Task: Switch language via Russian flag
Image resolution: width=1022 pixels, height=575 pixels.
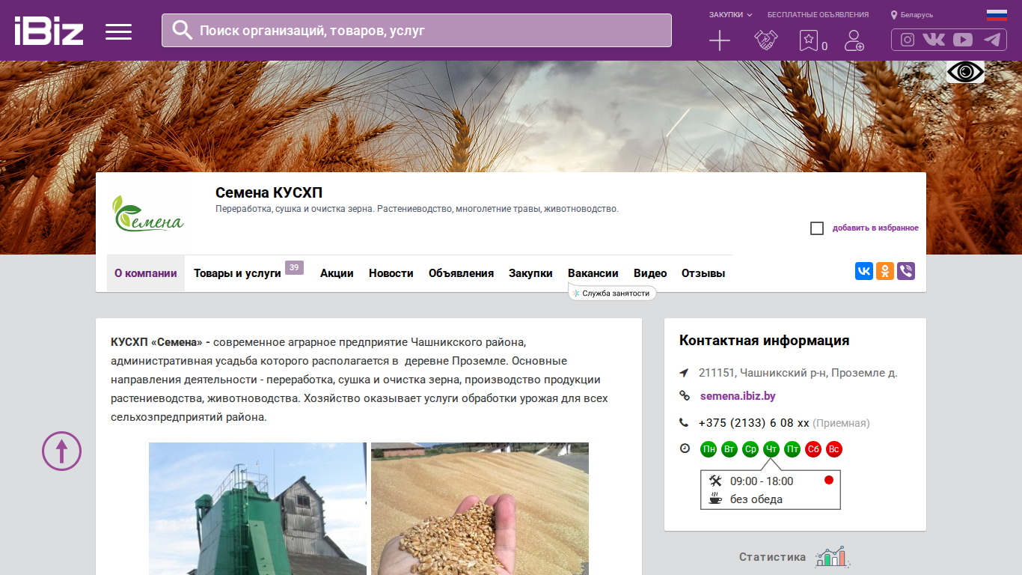Action: click(997, 14)
